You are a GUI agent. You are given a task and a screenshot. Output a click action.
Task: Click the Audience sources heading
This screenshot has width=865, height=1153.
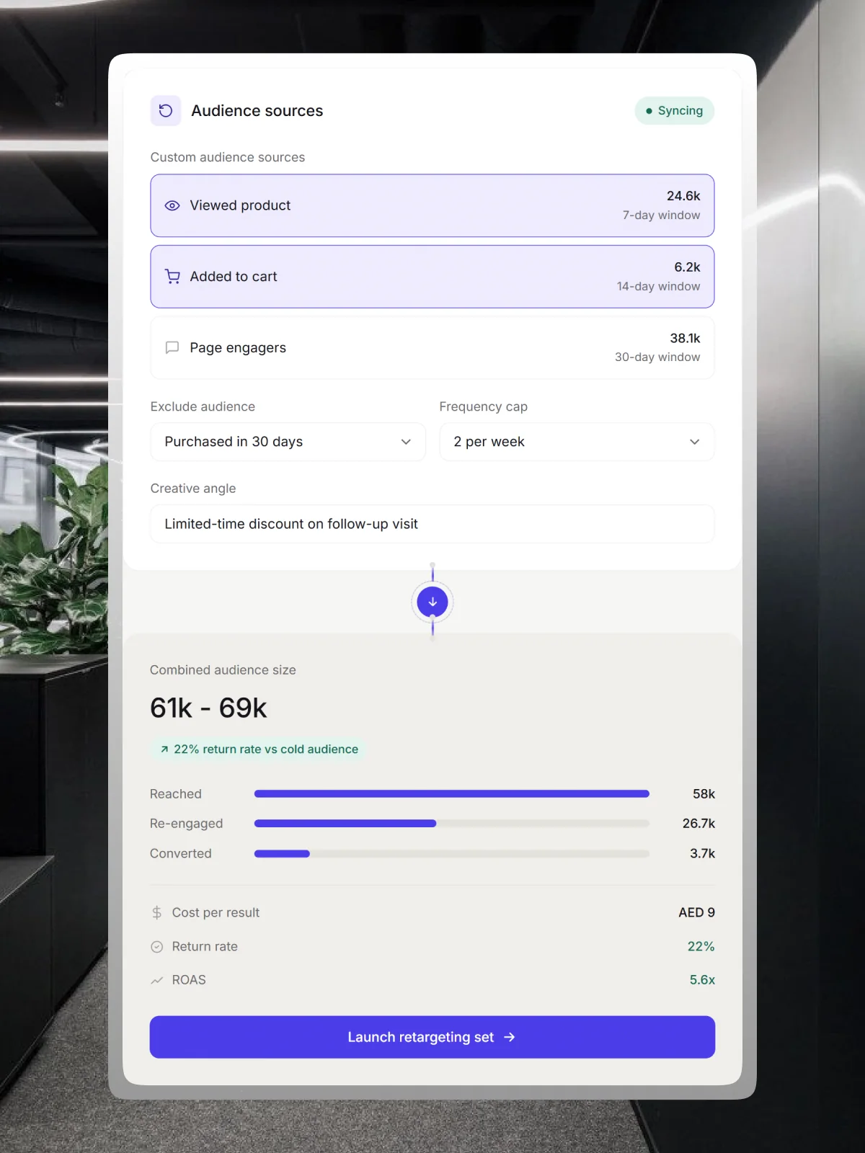pyautogui.click(x=257, y=111)
